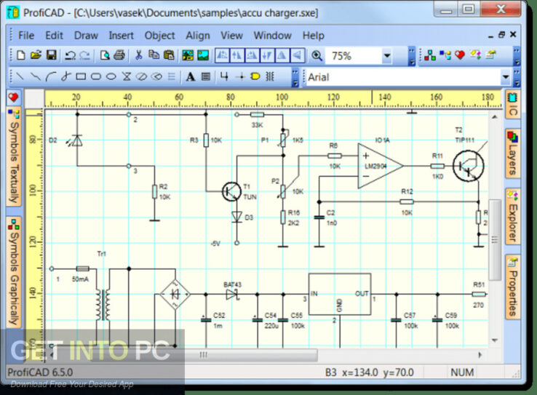Select the rectangle drawing tool

click(81, 76)
